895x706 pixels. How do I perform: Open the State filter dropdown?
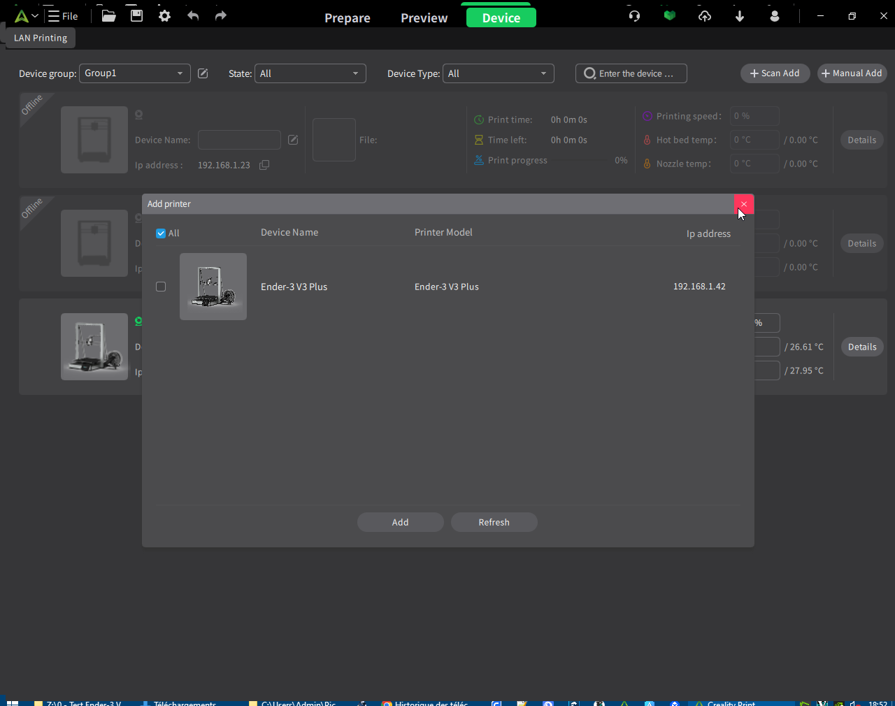pyautogui.click(x=310, y=73)
